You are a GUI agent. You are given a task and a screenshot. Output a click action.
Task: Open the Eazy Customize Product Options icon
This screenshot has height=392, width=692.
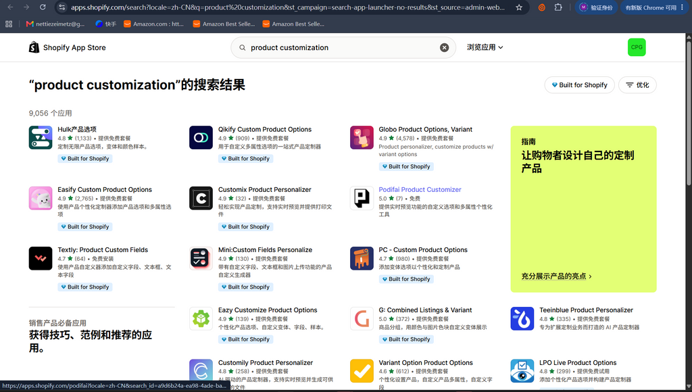tap(201, 318)
